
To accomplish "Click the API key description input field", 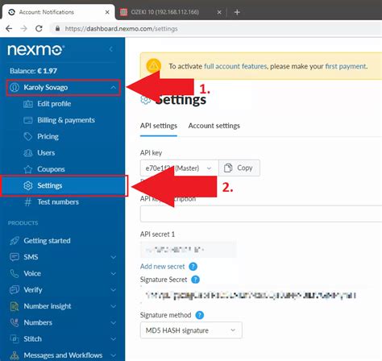I will pos(261,214).
